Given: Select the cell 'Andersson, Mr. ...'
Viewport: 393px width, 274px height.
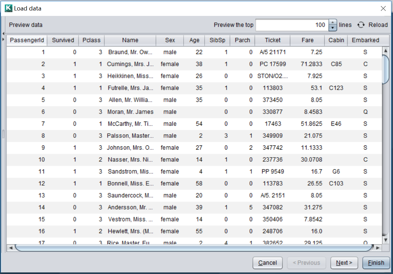Looking at the screenshot, I should point(130,207).
